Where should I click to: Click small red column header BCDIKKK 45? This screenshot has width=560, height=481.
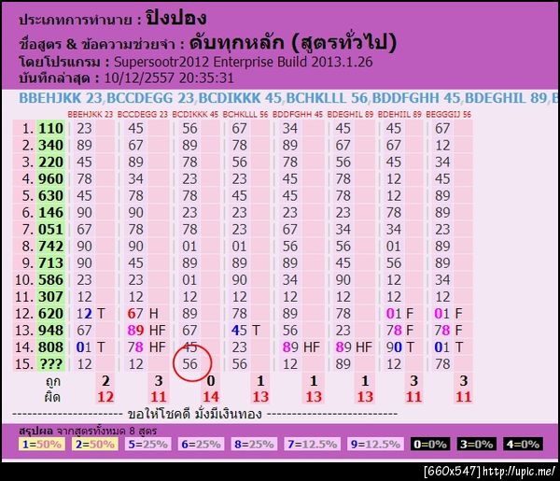point(195,114)
